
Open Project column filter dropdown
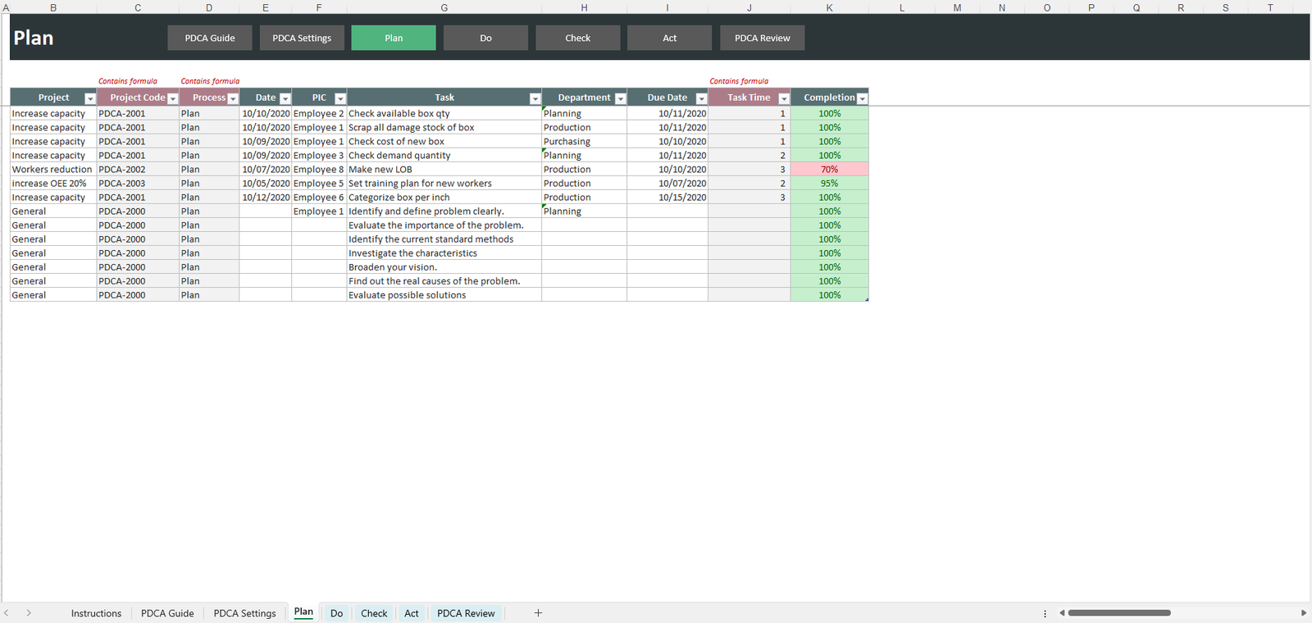(x=90, y=98)
